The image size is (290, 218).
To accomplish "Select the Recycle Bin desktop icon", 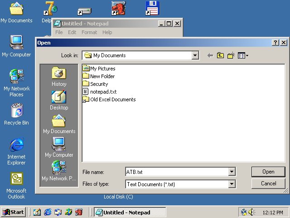I will [x=16, y=114].
